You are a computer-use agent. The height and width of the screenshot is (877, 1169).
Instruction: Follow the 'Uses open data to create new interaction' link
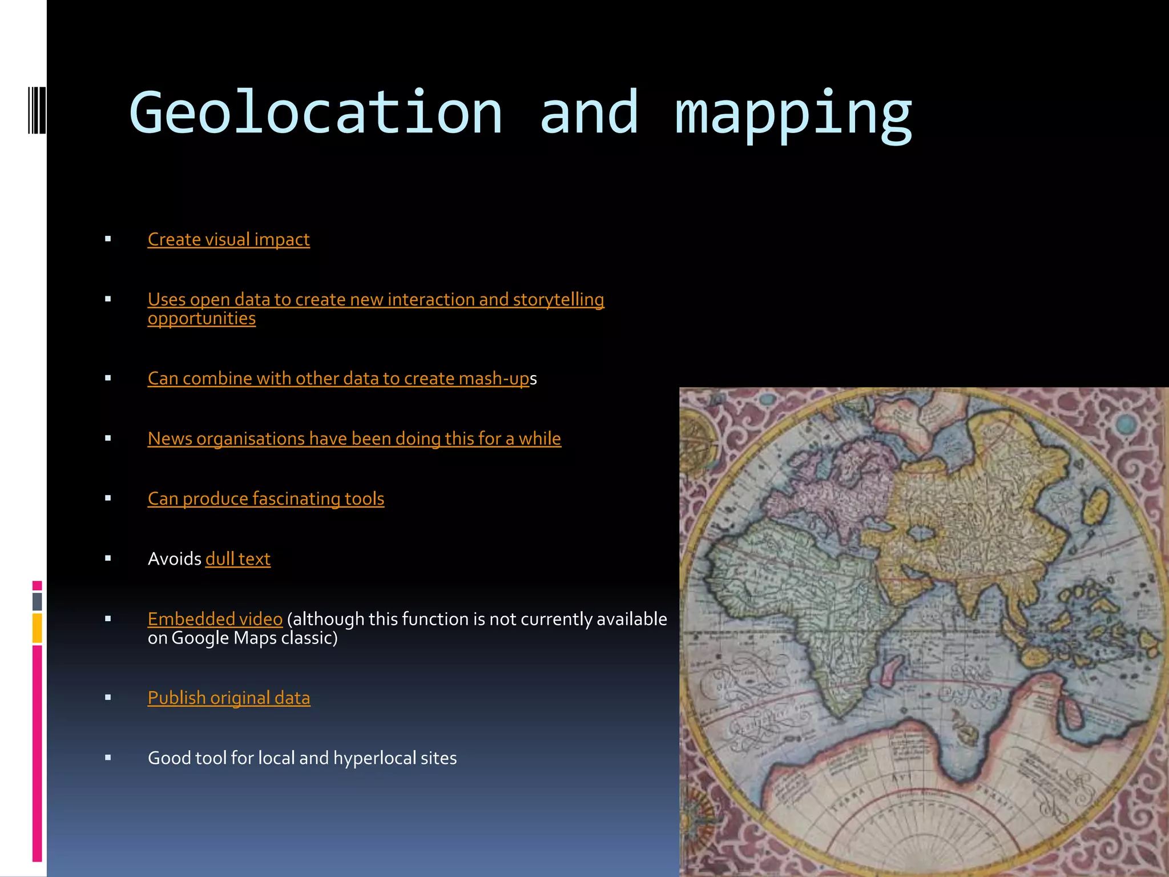point(376,309)
